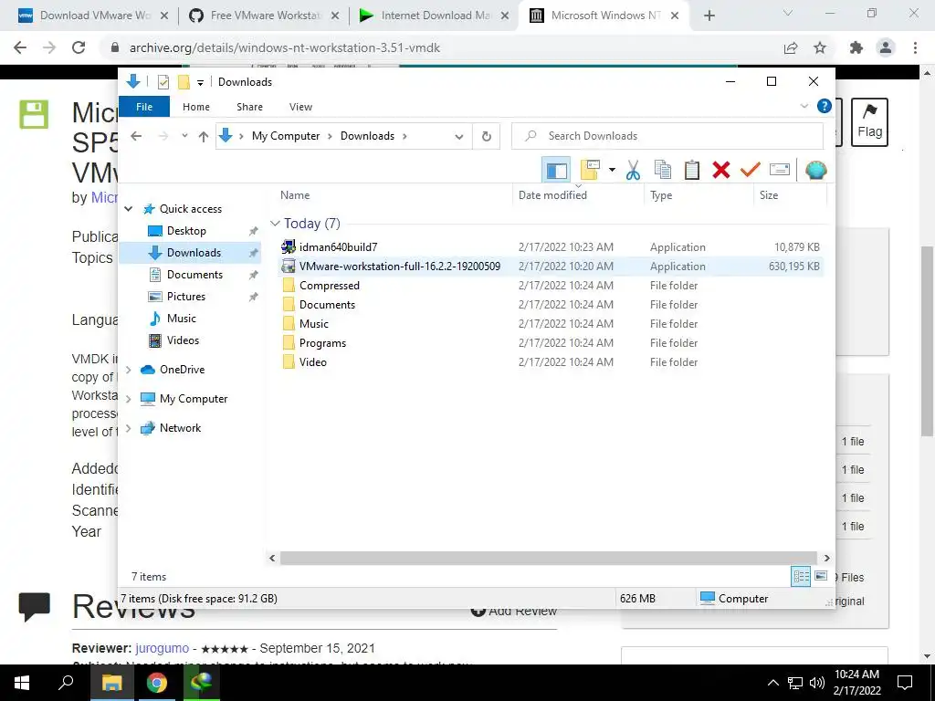
Task: Click My Computer in breadcrumb path
Action: 286,137
